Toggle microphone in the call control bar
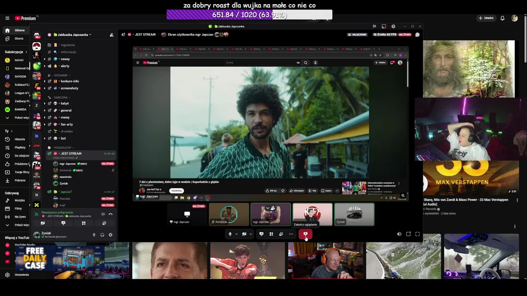Image resolution: width=527 pixels, height=296 pixels. click(230, 234)
